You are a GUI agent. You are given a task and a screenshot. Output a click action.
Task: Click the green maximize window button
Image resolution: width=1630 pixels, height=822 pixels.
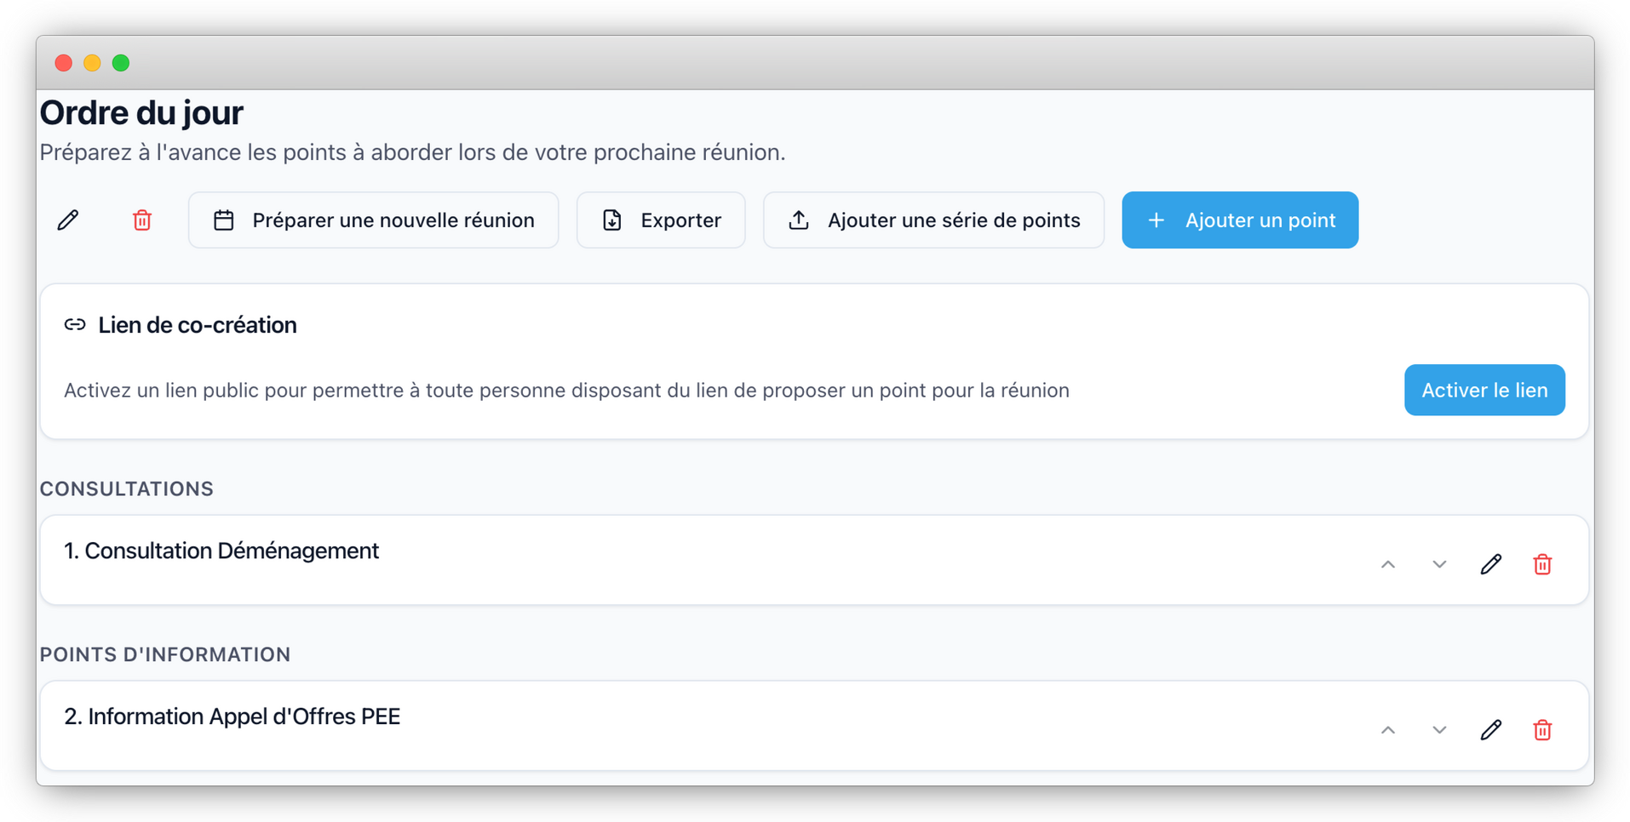[x=121, y=63]
